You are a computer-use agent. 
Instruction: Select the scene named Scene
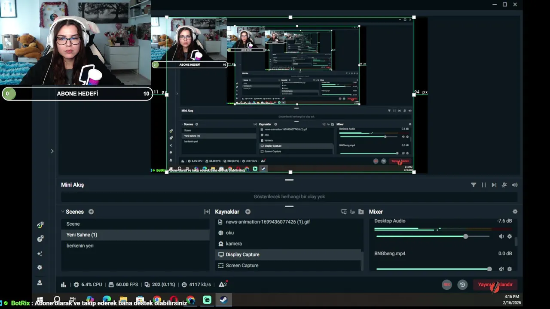click(x=135, y=224)
